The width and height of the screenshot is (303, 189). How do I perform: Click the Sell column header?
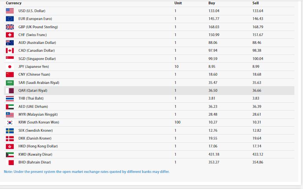(255, 3)
